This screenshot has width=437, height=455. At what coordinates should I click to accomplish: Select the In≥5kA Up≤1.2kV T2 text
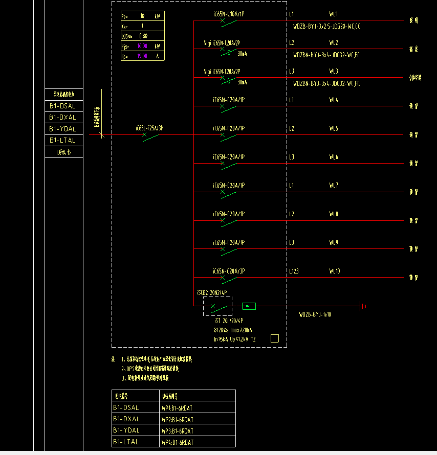click(x=234, y=339)
